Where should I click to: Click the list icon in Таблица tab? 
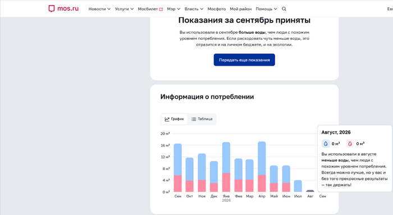point(194,119)
